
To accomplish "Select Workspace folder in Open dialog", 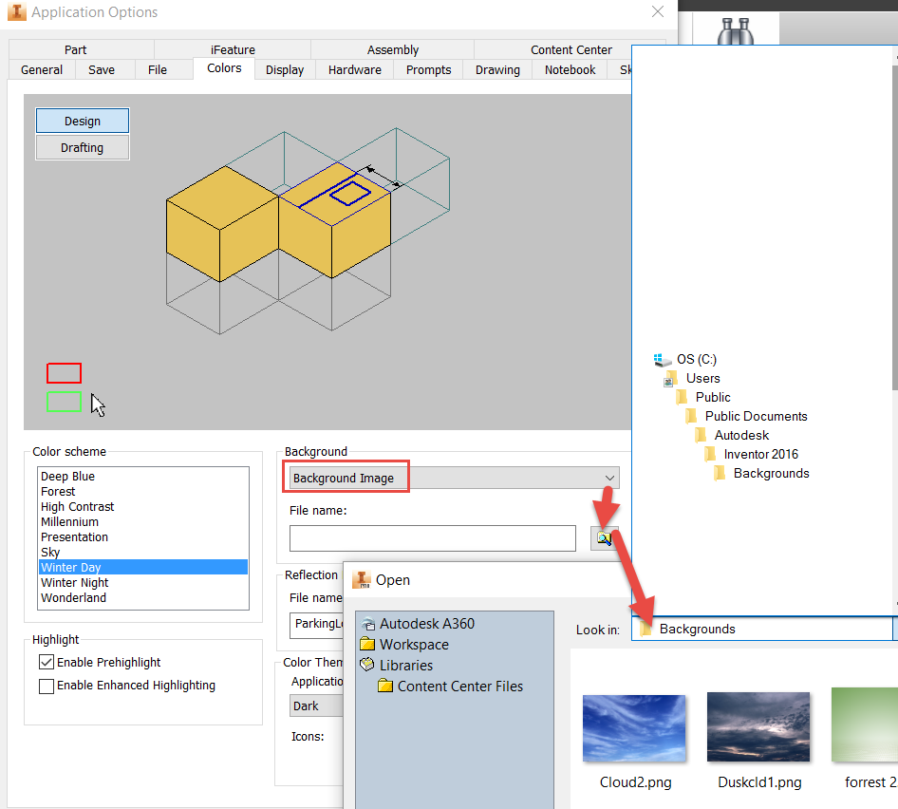I will (x=404, y=645).
